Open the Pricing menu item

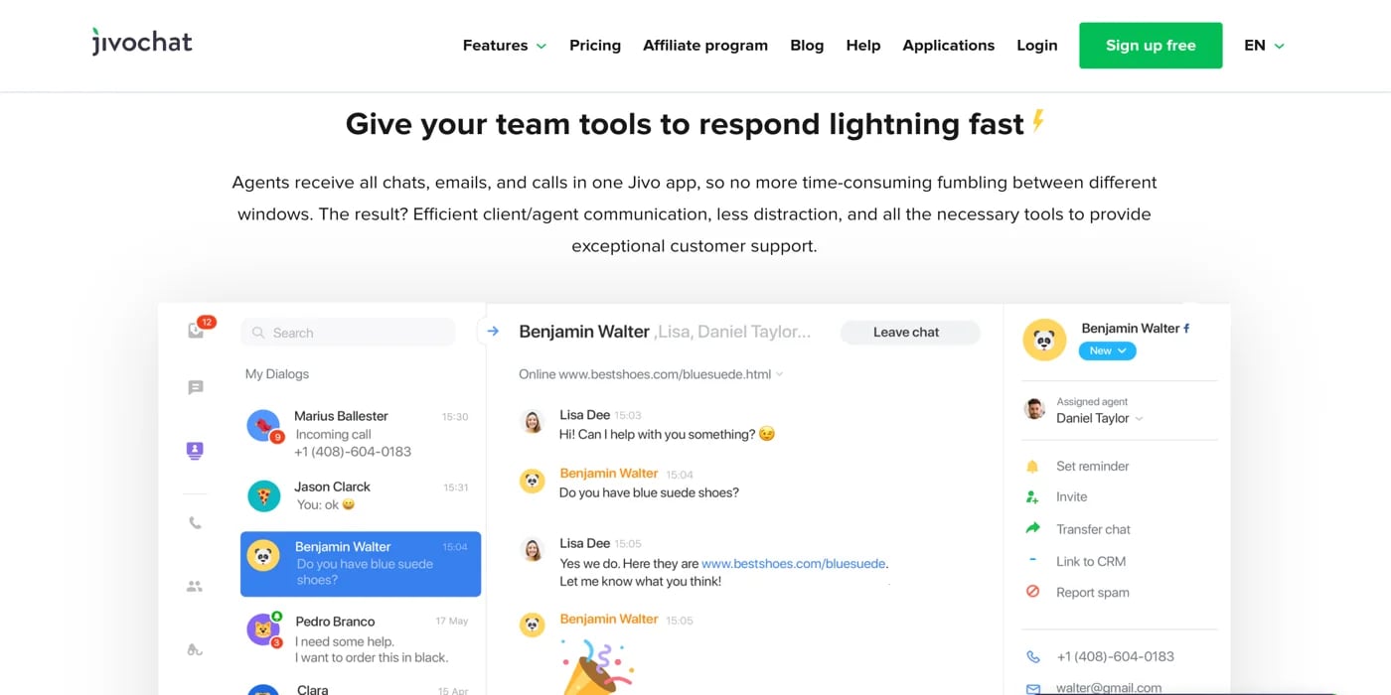(594, 45)
